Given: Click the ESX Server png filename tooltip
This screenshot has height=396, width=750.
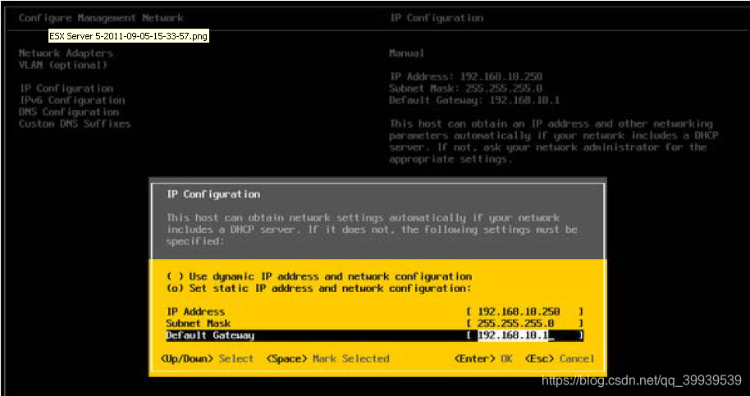Looking at the screenshot, I should point(129,36).
